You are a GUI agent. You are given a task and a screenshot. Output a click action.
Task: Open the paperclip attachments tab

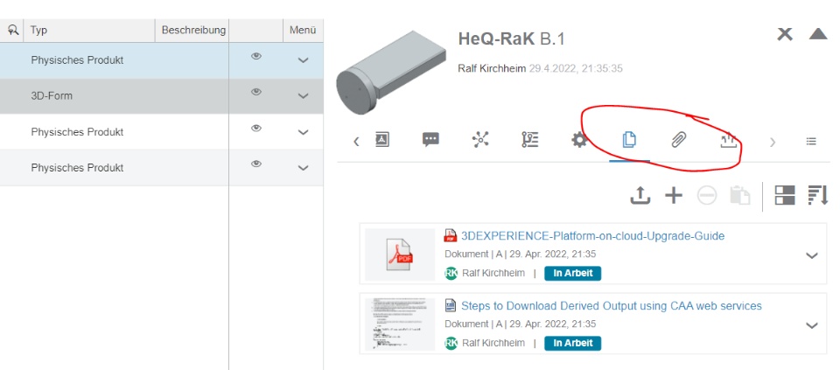pyautogui.click(x=678, y=140)
